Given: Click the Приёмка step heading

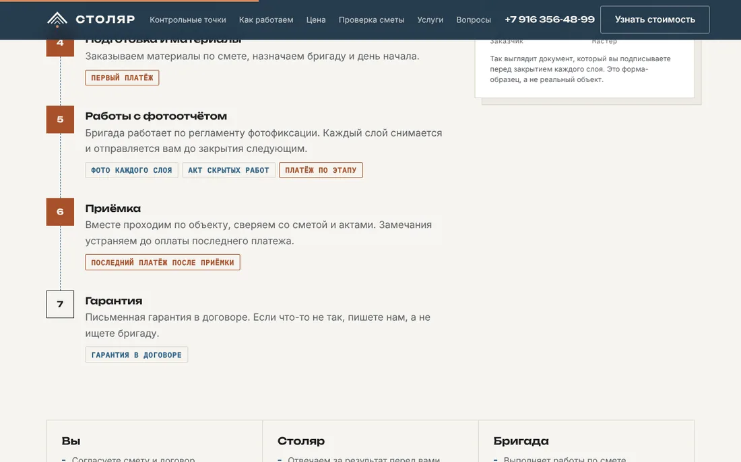Looking at the screenshot, I should (113, 208).
